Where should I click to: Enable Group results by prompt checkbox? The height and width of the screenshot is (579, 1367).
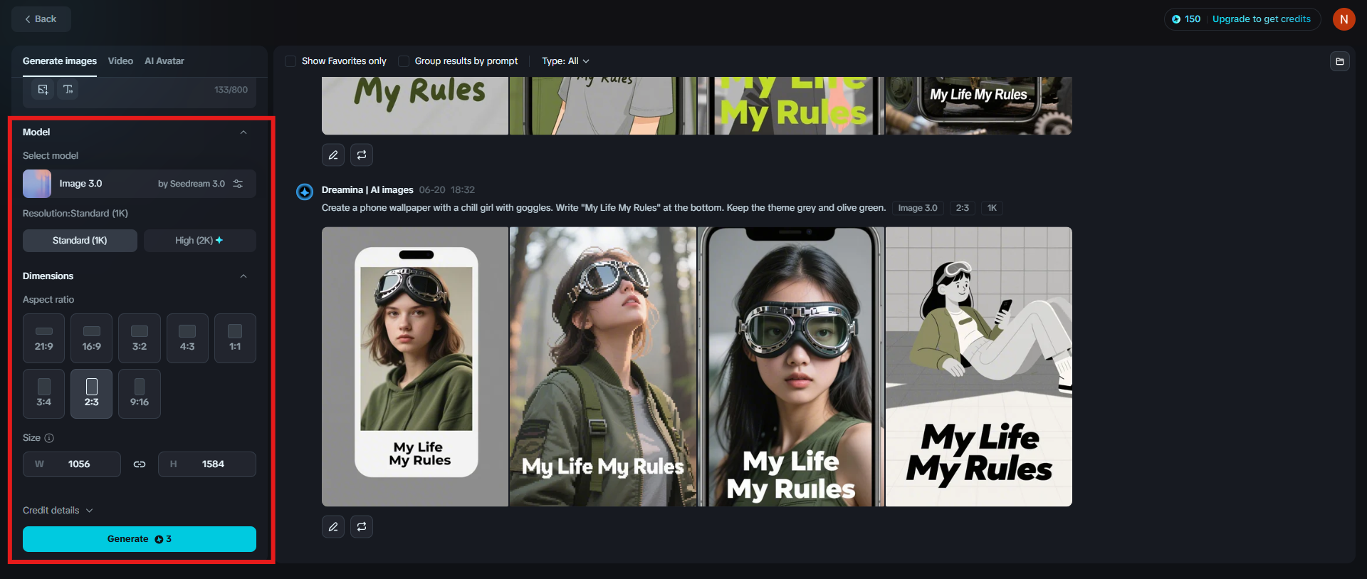[404, 61]
